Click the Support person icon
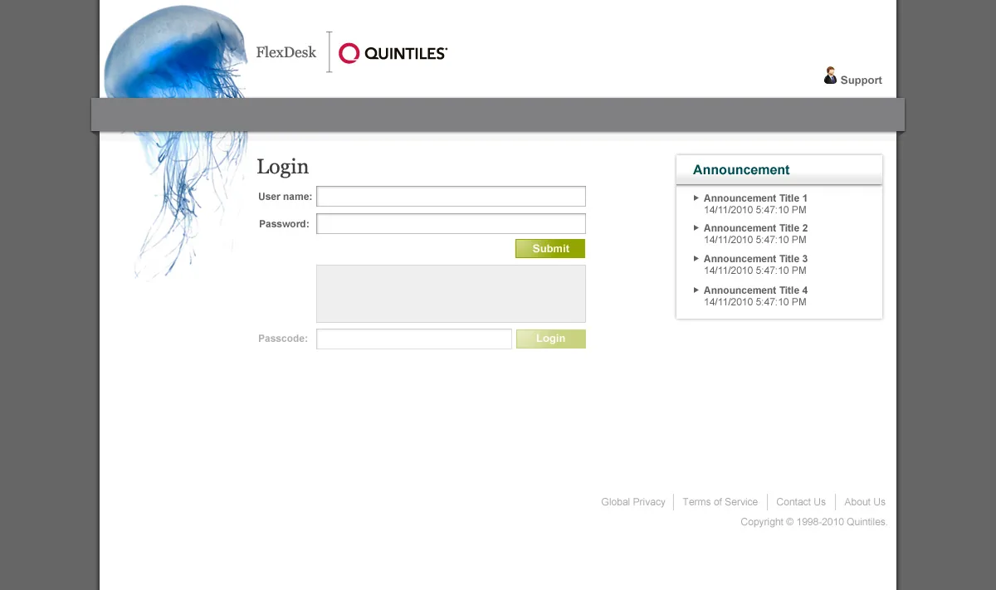996x590 pixels. (x=830, y=76)
